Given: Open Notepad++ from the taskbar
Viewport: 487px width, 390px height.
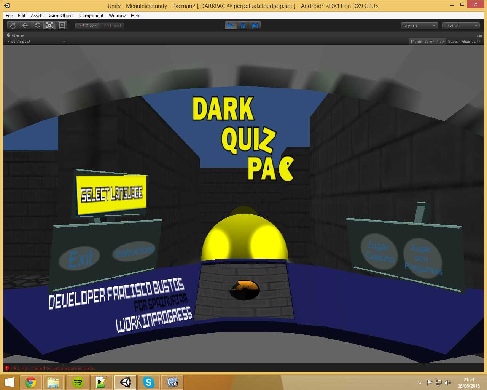Looking at the screenshot, I should tap(102, 382).
